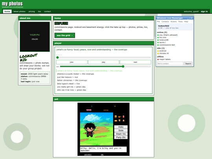This screenshot has height=159, width=212.
Task: Feed the pet the pink cupcake icon
Action: click(x=123, y=121)
